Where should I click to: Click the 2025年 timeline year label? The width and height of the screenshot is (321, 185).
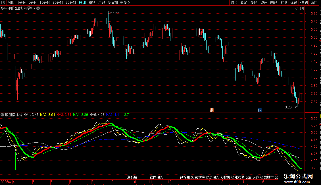[x=6, y=182]
